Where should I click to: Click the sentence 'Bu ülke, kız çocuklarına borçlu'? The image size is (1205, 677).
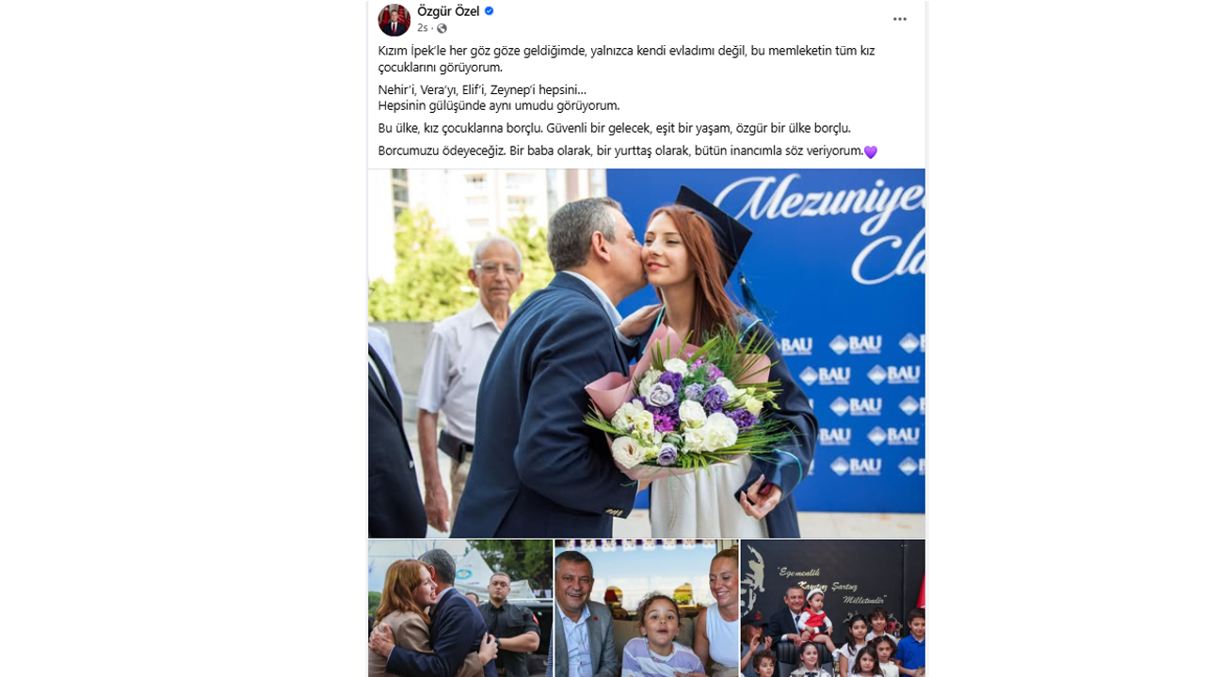[460, 128]
